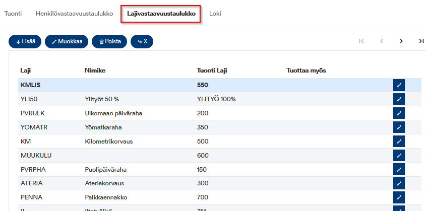The height and width of the screenshot is (211, 426).
Task: Go to the previous page arrow
Action: 382,41
